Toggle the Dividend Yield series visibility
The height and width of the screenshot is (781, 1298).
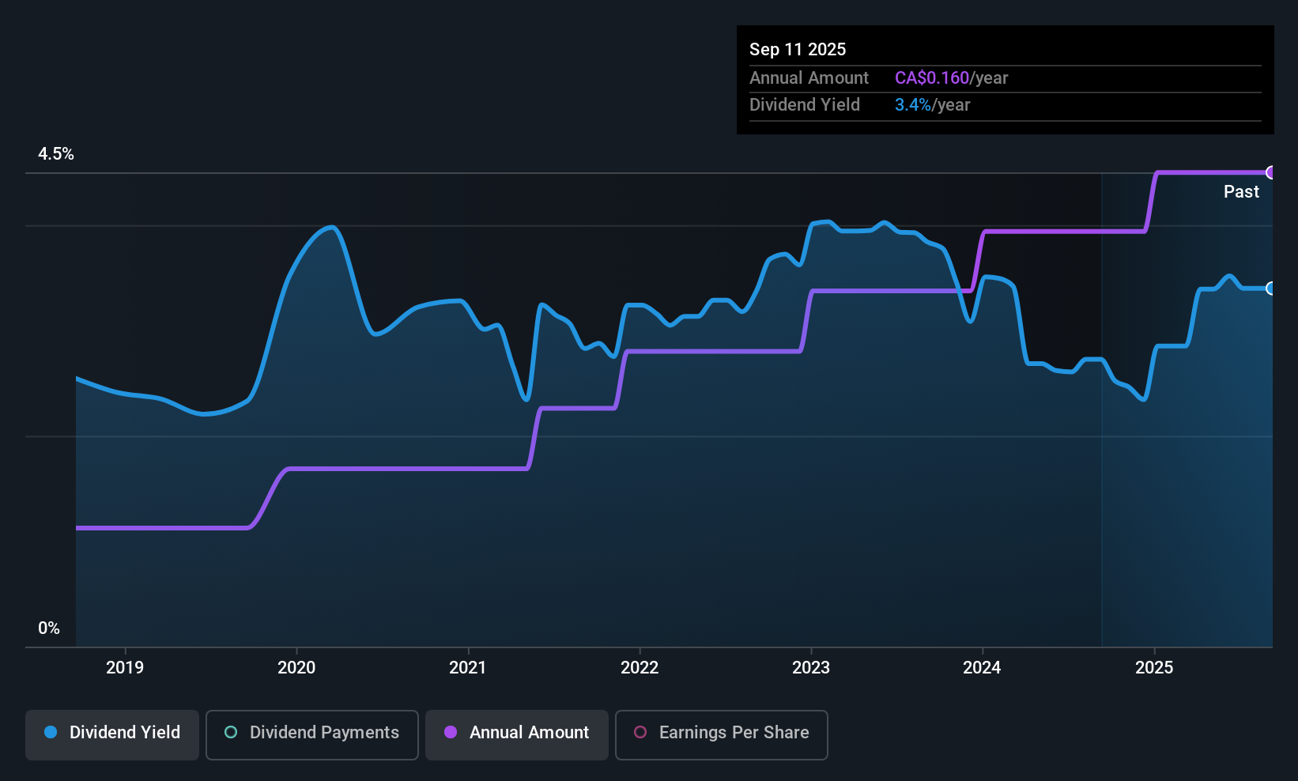tap(111, 734)
